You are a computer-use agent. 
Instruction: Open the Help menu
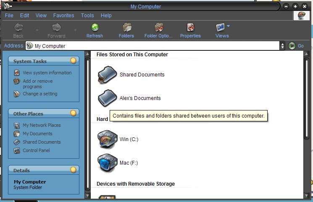tap(106, 16)
